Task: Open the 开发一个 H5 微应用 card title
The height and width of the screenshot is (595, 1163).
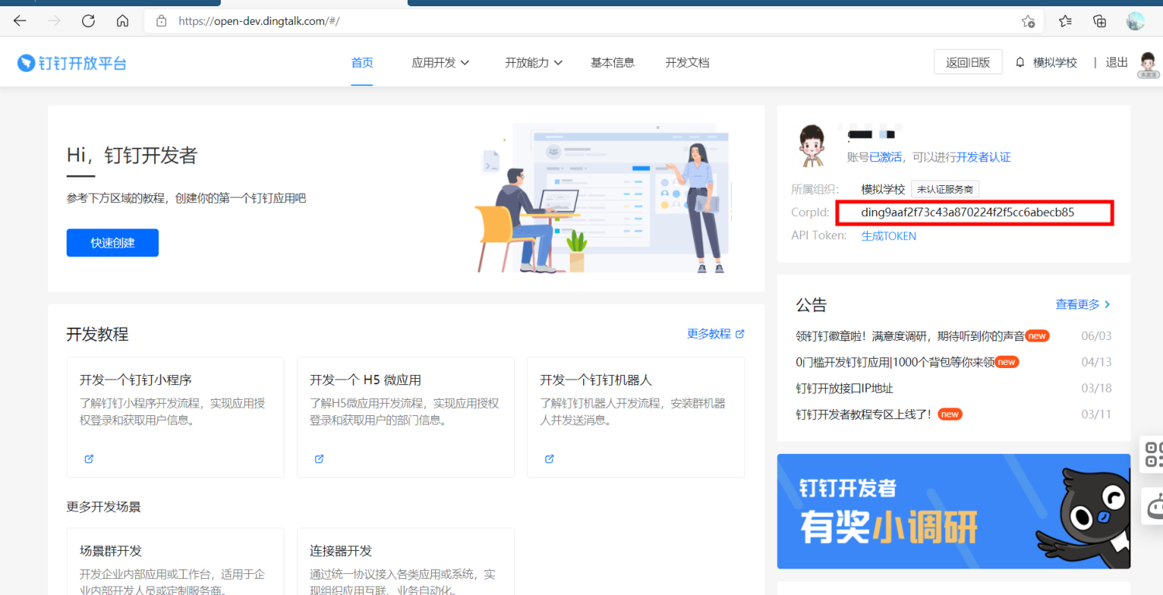Action: tap(365, 380)
